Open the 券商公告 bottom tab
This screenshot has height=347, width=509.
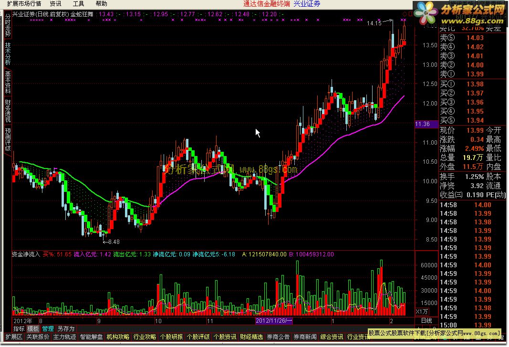coord(278,337)
